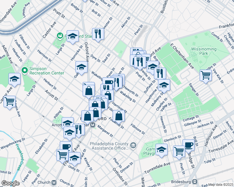Click the school marker left of Simpson Recreation Center
Screen dimensions: 234x187
(14, 79)
